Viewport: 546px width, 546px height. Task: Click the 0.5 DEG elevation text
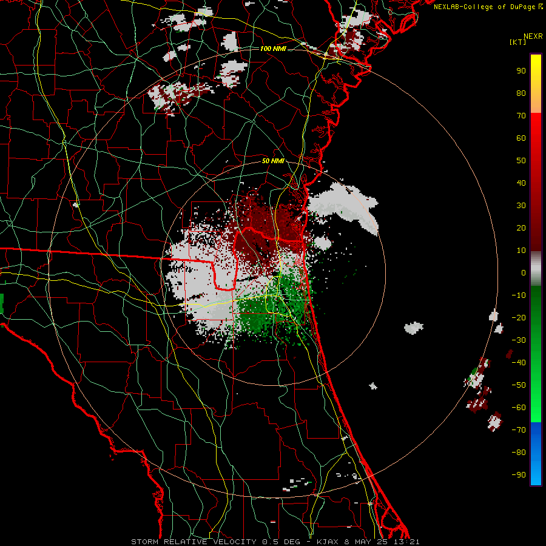(x=284, y=542)
